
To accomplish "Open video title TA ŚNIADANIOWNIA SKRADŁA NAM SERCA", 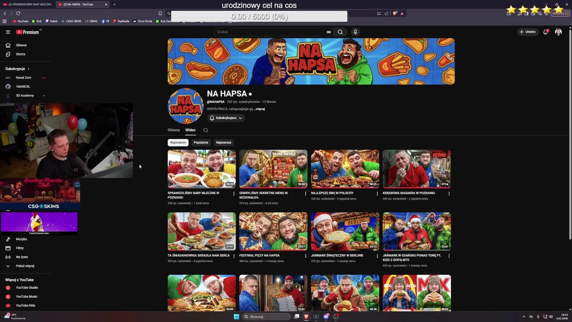I will (x=198, y=255).
